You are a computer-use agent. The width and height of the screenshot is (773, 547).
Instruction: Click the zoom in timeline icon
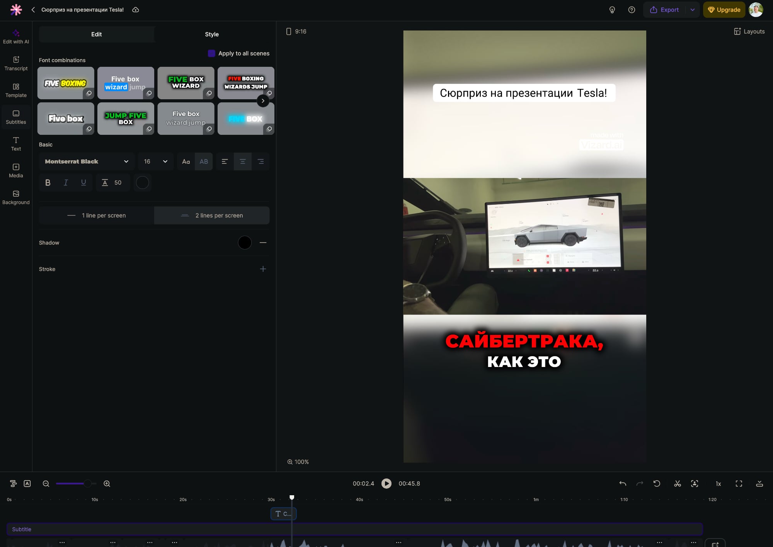[107, 484]
